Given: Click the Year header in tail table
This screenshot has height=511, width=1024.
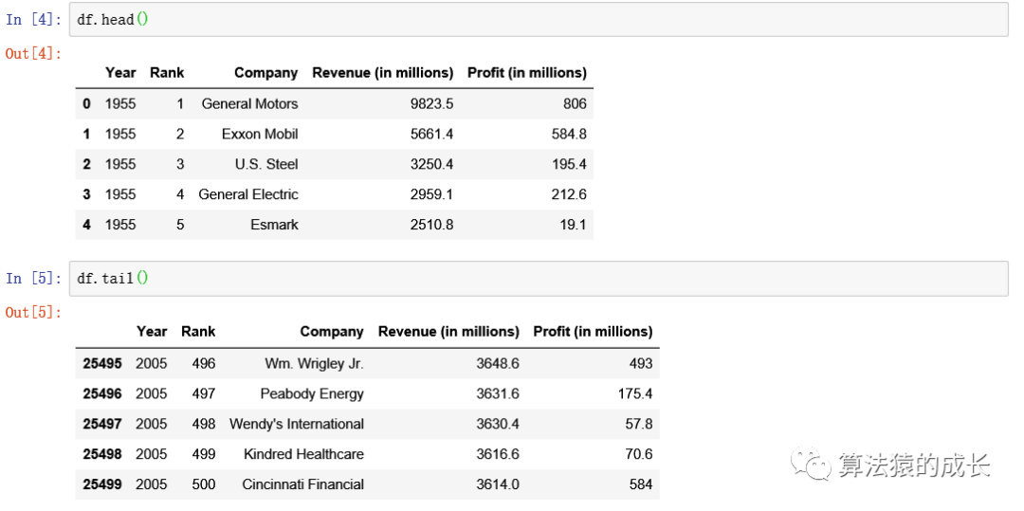Looking at the screenshot, I should pyautogui.click(x=152, y=332).
